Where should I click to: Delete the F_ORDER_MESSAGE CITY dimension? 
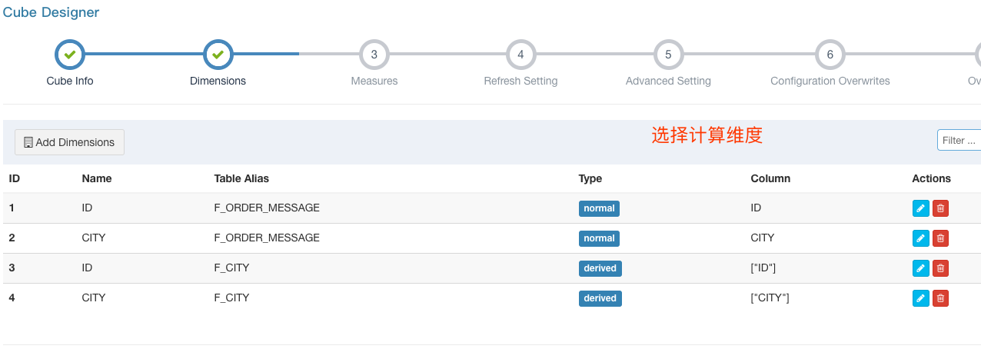tap(940, 238)
